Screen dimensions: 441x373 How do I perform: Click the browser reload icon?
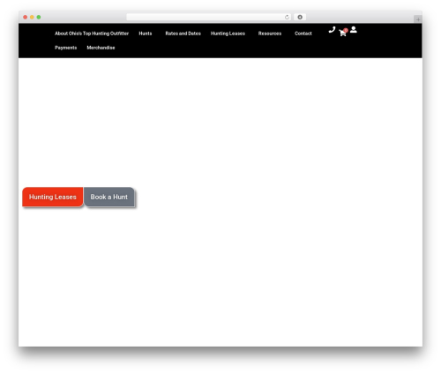tap(287, 17)
